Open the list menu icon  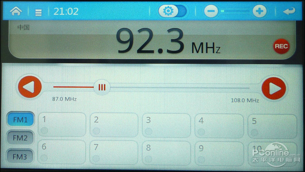(x=38, y=13)
